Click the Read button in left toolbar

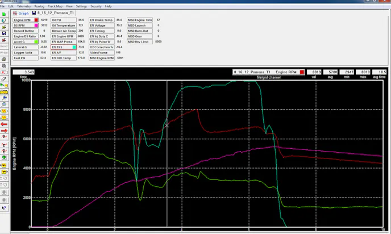point(4,45)
